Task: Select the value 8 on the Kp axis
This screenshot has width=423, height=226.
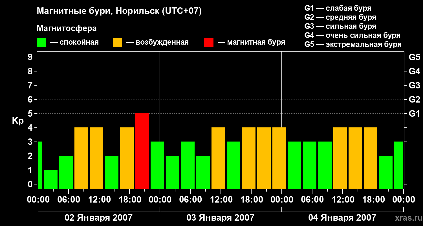Action: point(31,71)
